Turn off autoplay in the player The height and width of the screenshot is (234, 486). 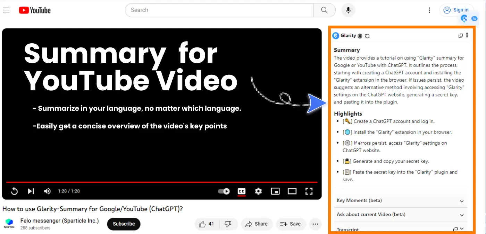point(223,191)
